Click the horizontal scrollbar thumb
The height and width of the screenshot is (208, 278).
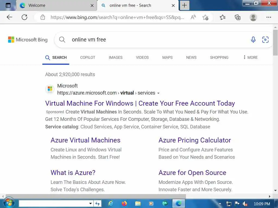click(x=96, y=196)
